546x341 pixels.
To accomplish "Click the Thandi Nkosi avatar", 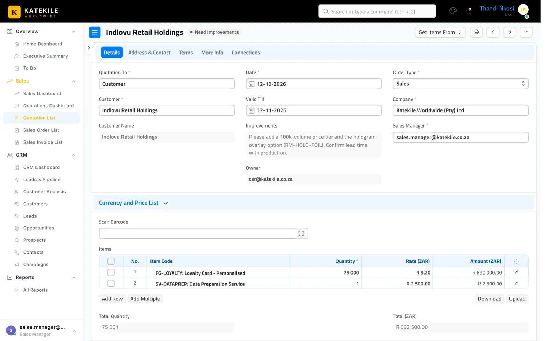I will 523,10.
